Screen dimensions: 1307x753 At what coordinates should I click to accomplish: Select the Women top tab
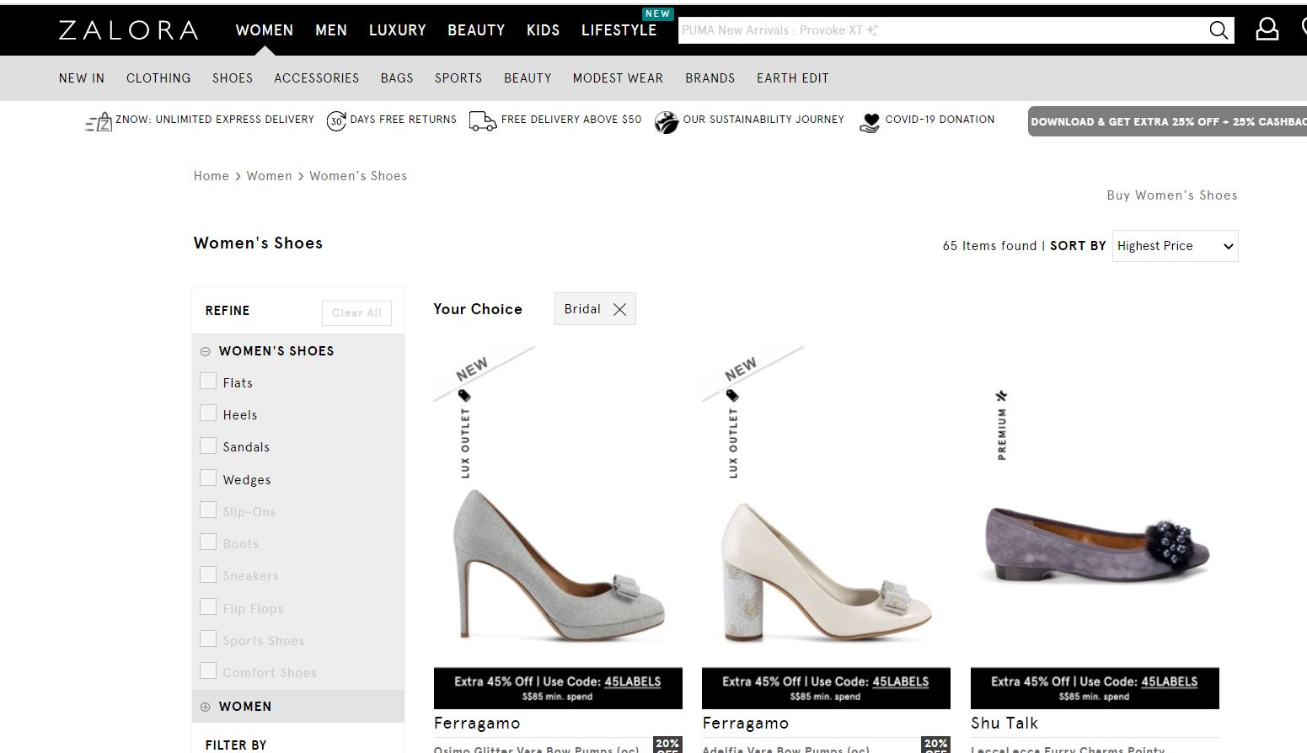point(265,30)
